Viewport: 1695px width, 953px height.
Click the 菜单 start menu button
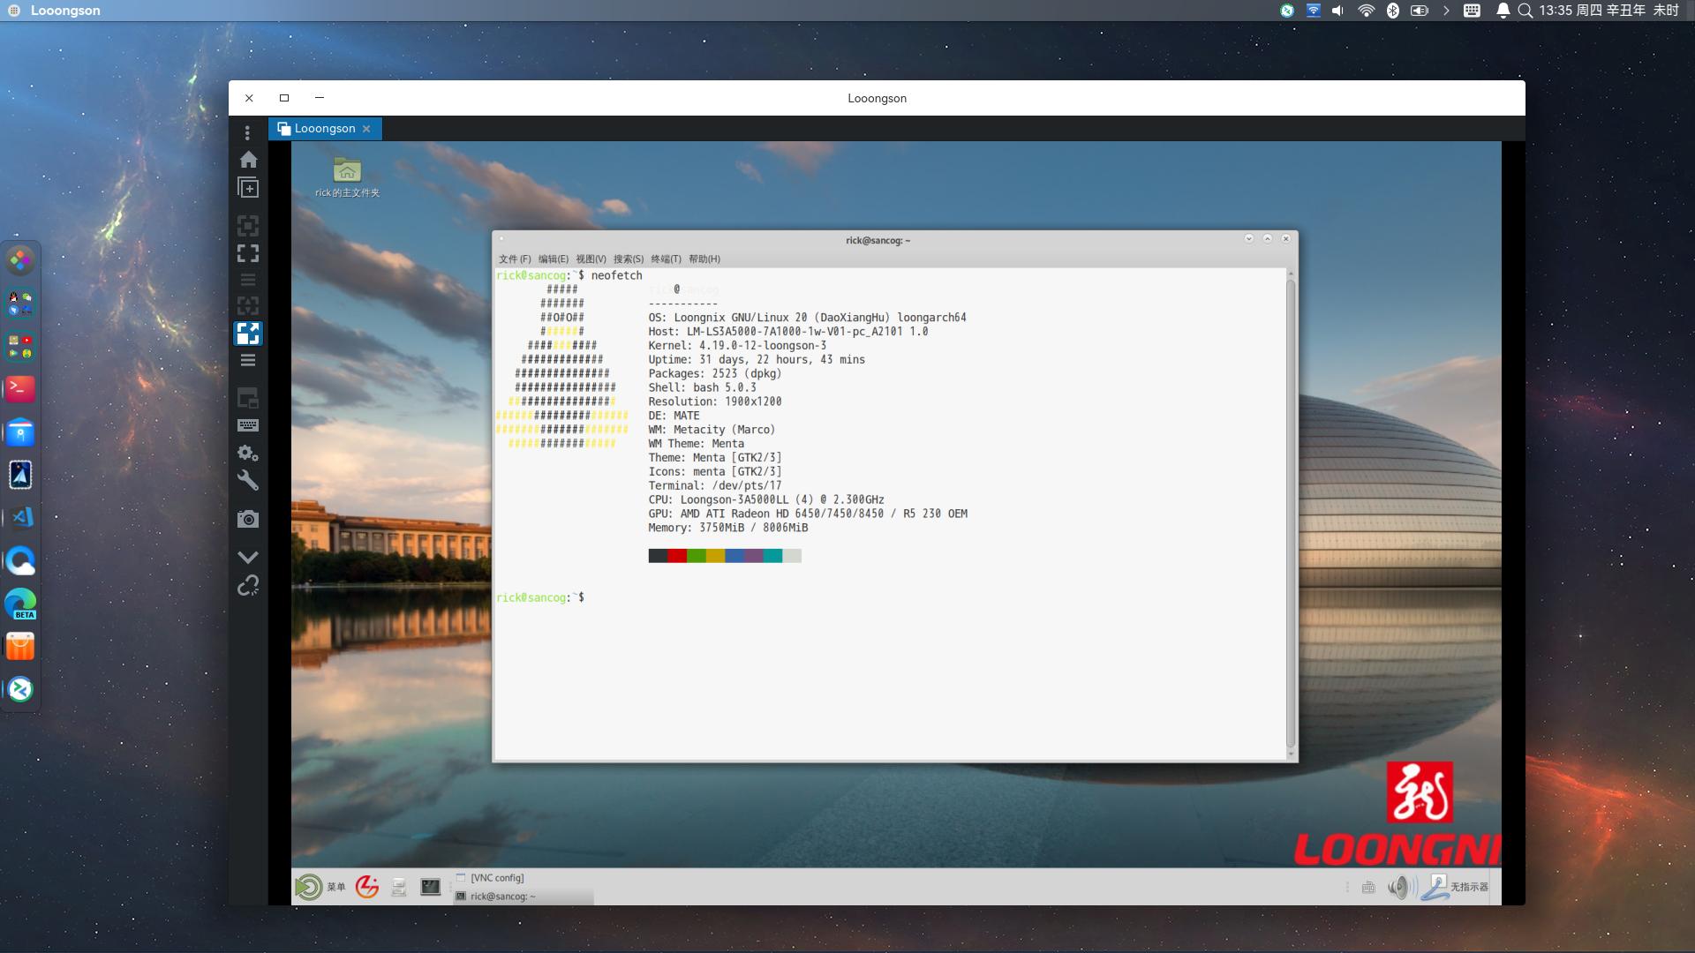[321, 887]
